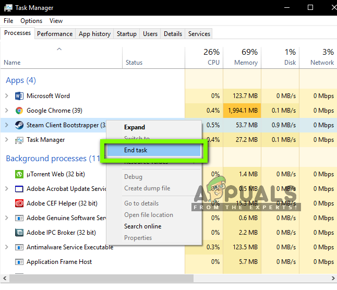Click the Task Manager row icon
The width and height of the screenshot is (337, 290).
[x=19, y=140]
